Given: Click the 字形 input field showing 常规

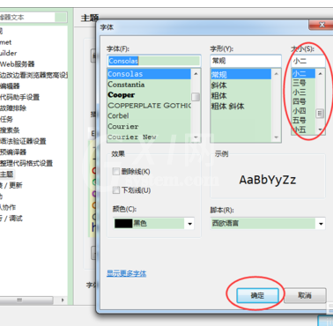Looking at the screenshot, I should click(x=246, y=61).
